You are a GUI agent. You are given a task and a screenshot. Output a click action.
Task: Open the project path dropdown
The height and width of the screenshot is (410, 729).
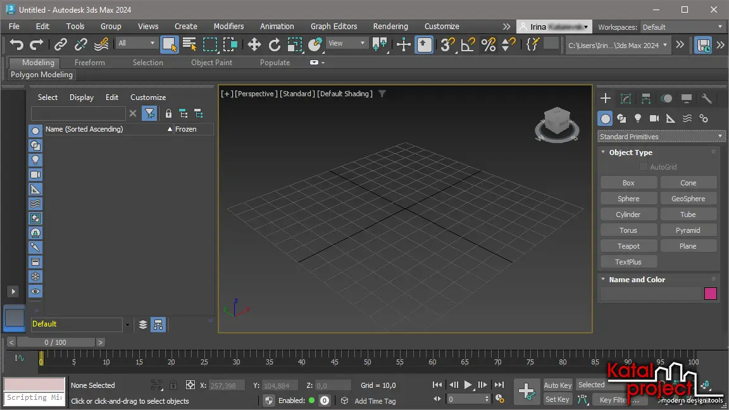click(x=618, y=45)
